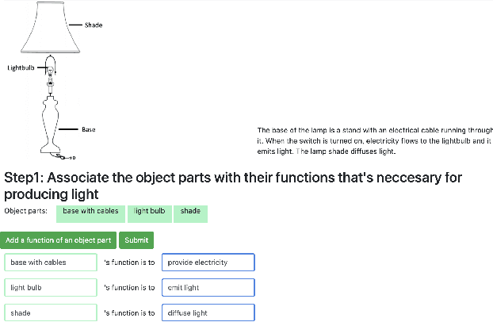
Task: Select the 'base with cables' object part tag
Action: [91, 211]
